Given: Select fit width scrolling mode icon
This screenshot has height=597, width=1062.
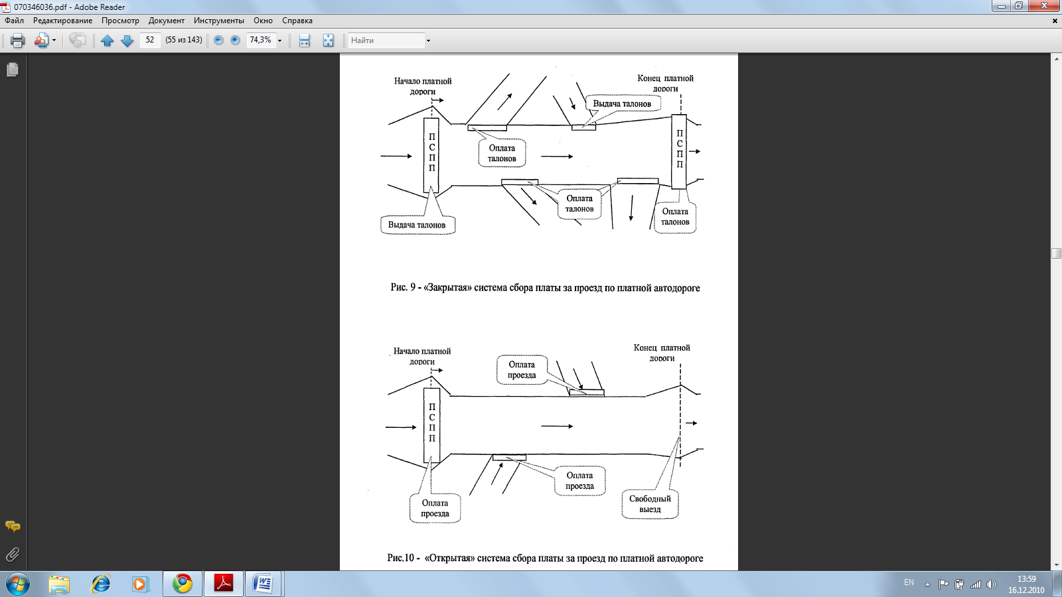Looking at the screenshot, I should click(x=304, y=40).
